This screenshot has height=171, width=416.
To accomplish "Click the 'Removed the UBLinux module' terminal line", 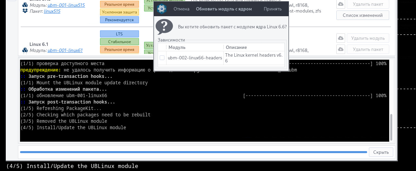I will [x=64, y=121].
